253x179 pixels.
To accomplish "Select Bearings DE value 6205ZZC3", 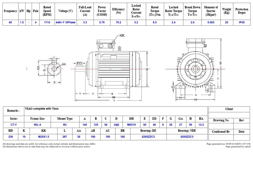I will [x=148, y=137].
